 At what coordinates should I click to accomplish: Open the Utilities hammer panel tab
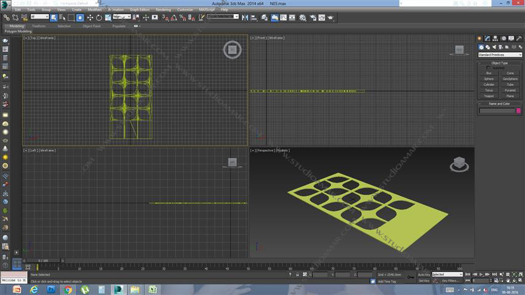click(x=519, y=39)
